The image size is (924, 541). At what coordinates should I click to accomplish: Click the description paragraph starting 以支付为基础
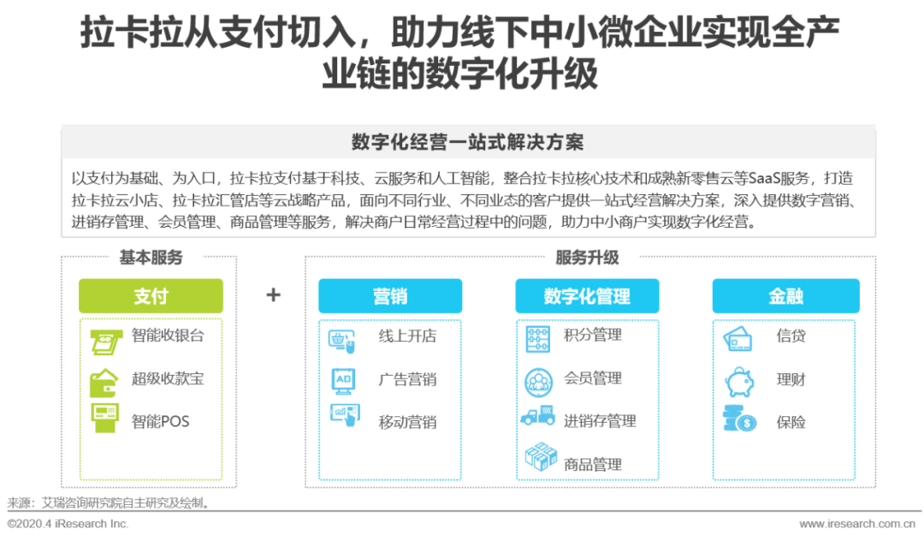(x=463, y=199)
